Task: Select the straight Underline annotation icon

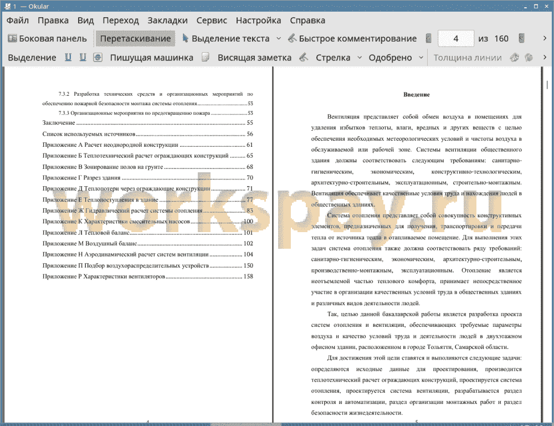Action: point(68,57)
